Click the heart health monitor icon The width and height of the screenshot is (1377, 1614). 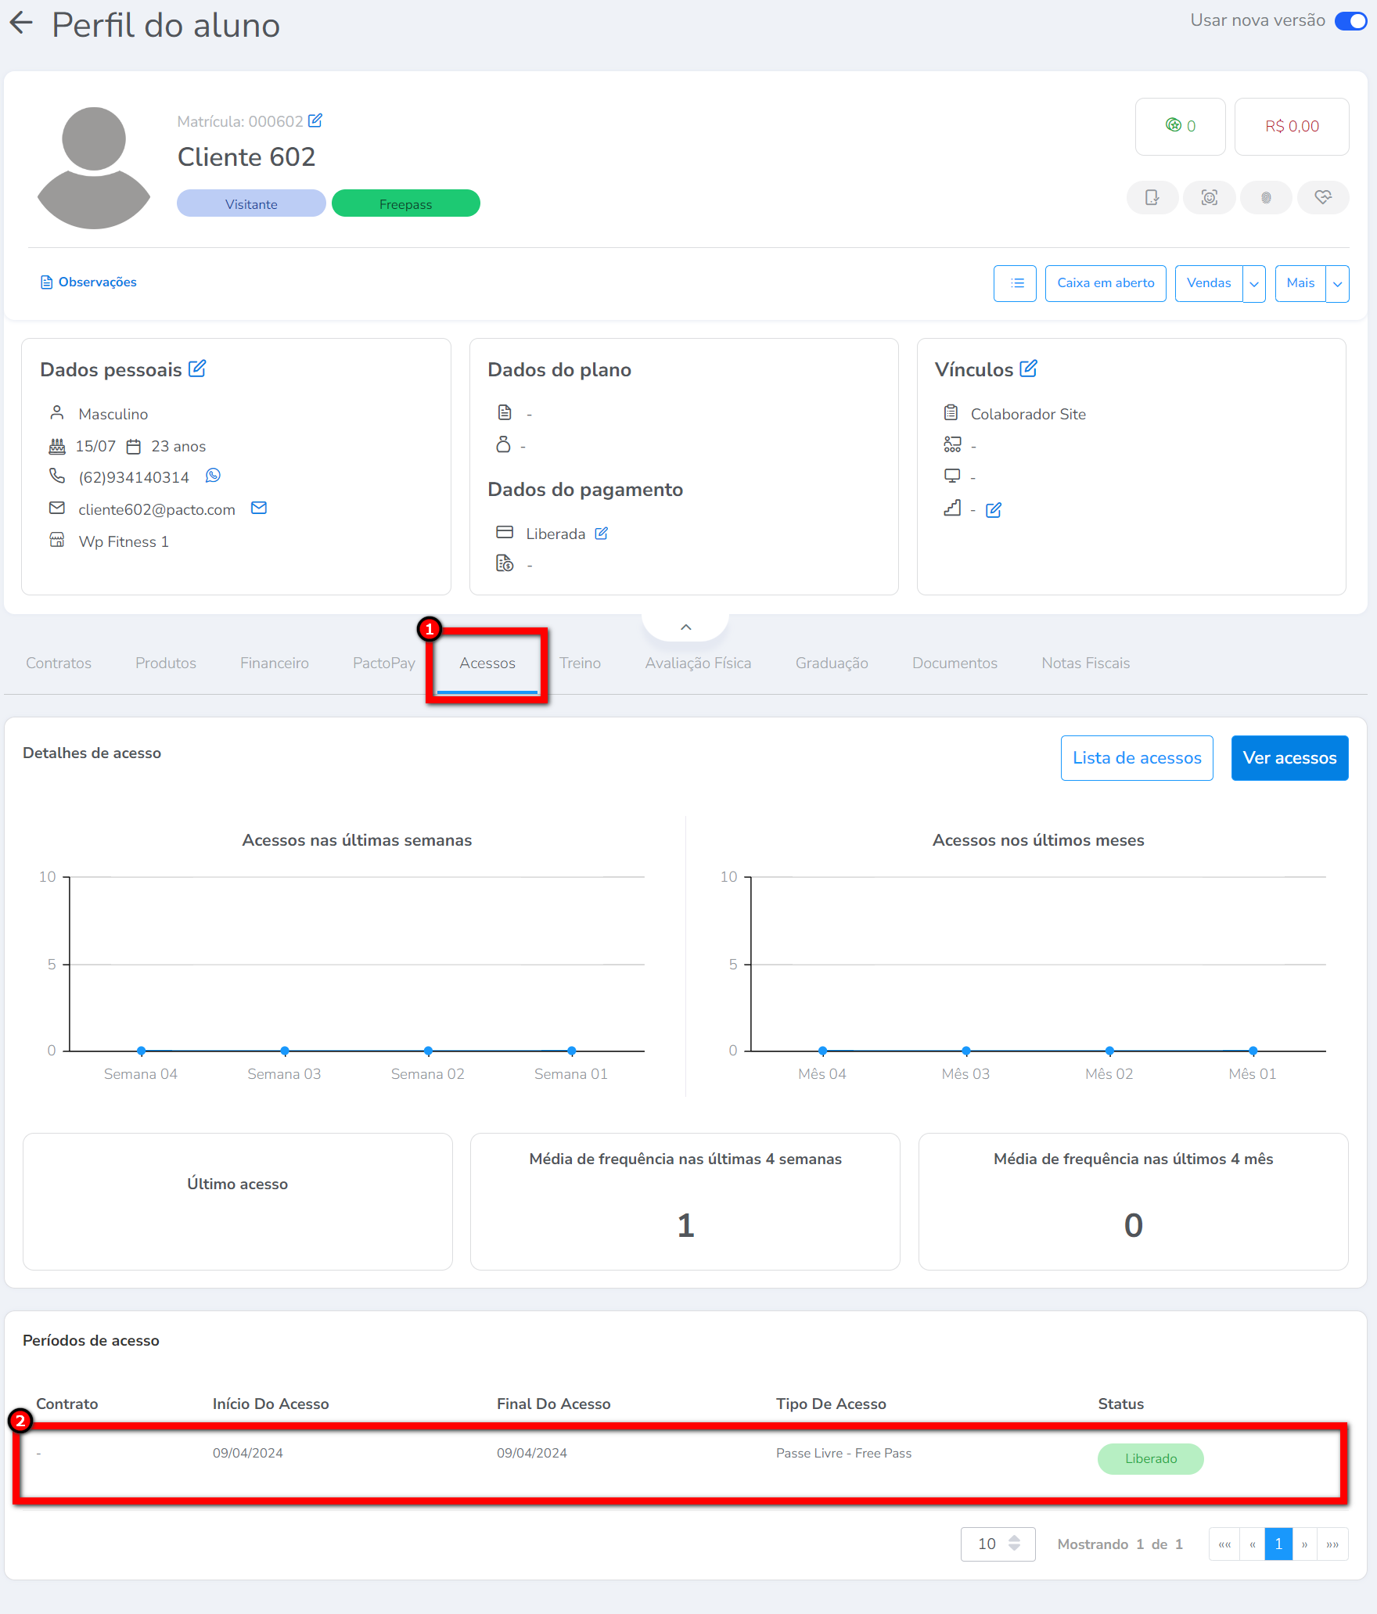(1323, 198)
